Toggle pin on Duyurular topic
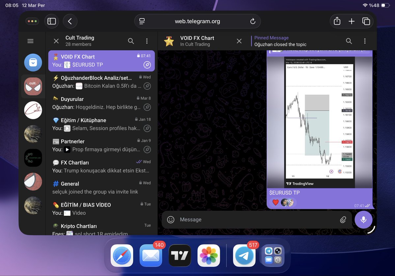 coord(147,107)
